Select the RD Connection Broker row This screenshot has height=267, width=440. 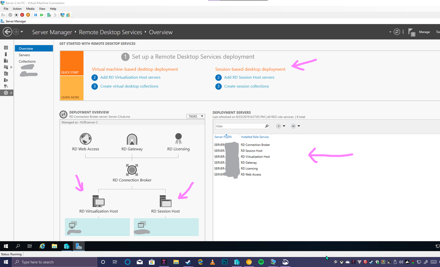coord(242,144)
